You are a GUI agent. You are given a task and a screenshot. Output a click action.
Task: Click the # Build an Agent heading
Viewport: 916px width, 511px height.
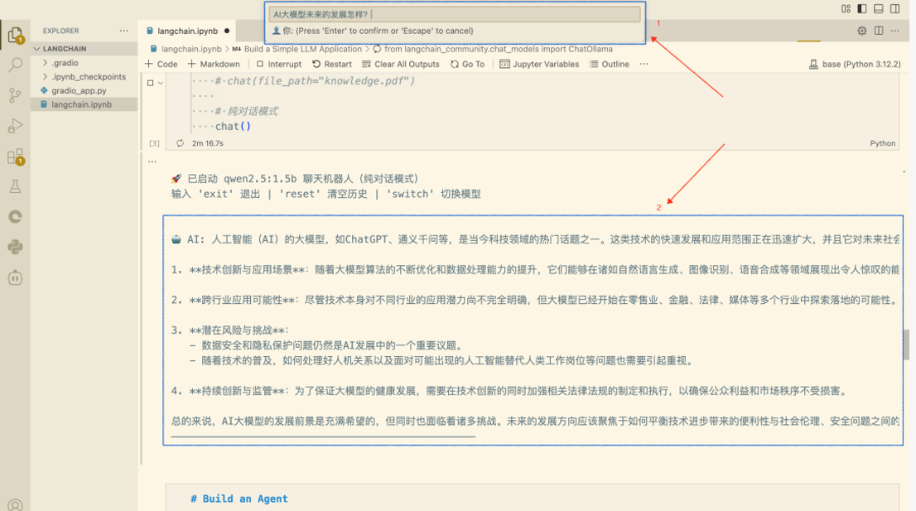tap(239, 499)
